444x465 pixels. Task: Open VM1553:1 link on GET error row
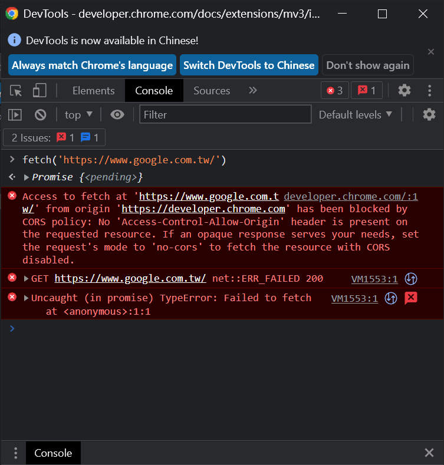click(x=374, y=279)
